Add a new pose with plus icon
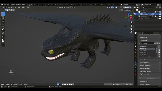Screen dimensions: 162x91 (x=159, y=46)
